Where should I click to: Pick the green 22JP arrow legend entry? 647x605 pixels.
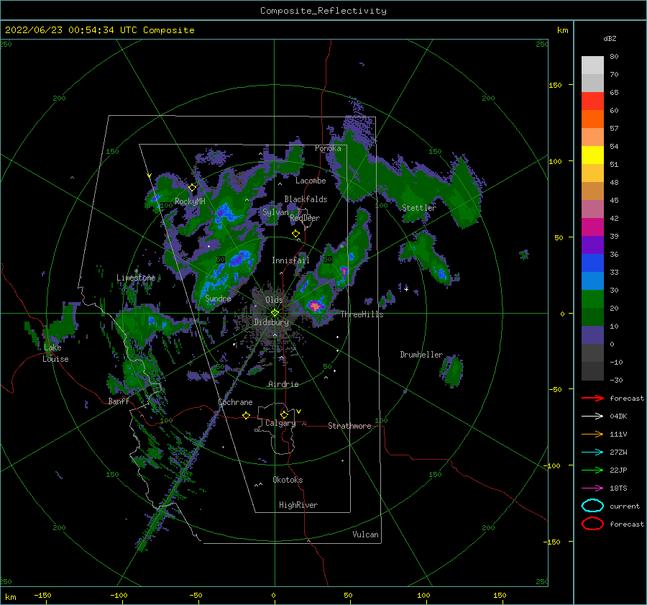coord(592,470)
